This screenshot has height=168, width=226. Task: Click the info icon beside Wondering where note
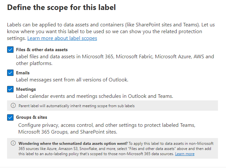(13, 143)
